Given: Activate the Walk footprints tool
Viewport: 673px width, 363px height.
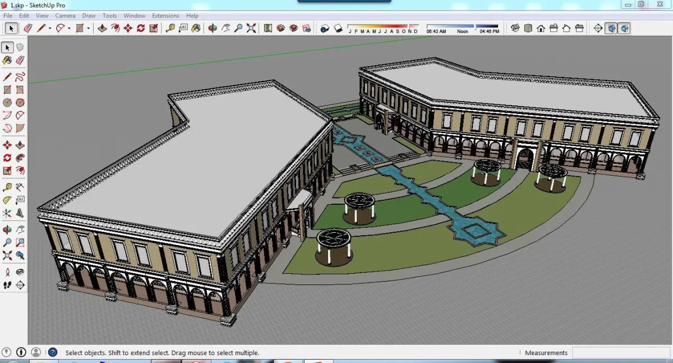Looking at the screenshot, I should 7,285.
